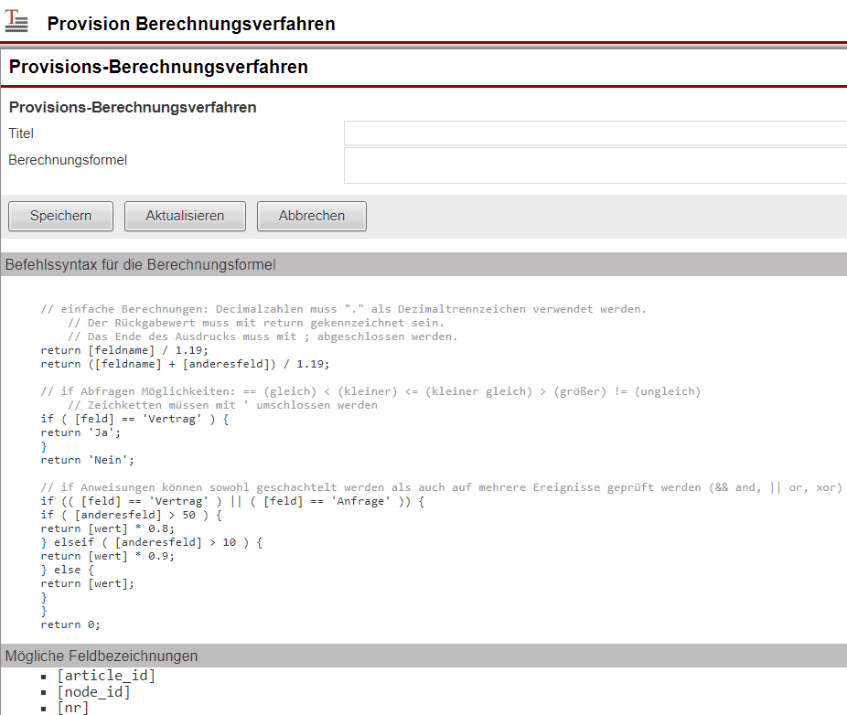
Task: Click the code line 'return [wert] * 0.8;'
Action: pos(107,528)
